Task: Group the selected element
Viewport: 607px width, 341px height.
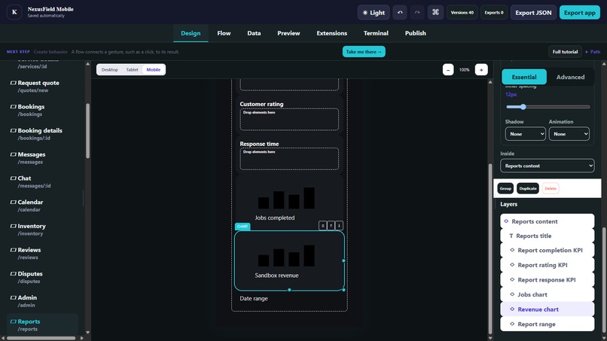Action: pos(505,188)
